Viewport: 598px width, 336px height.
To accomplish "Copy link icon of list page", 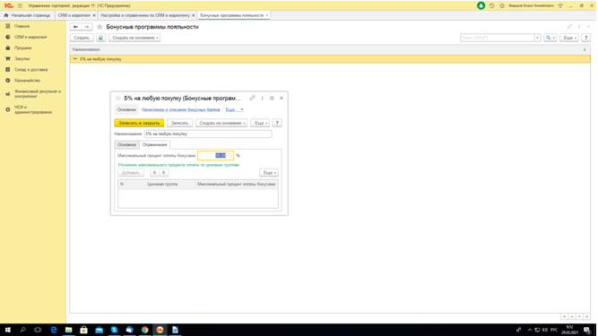I will click(x=570, y=27).
